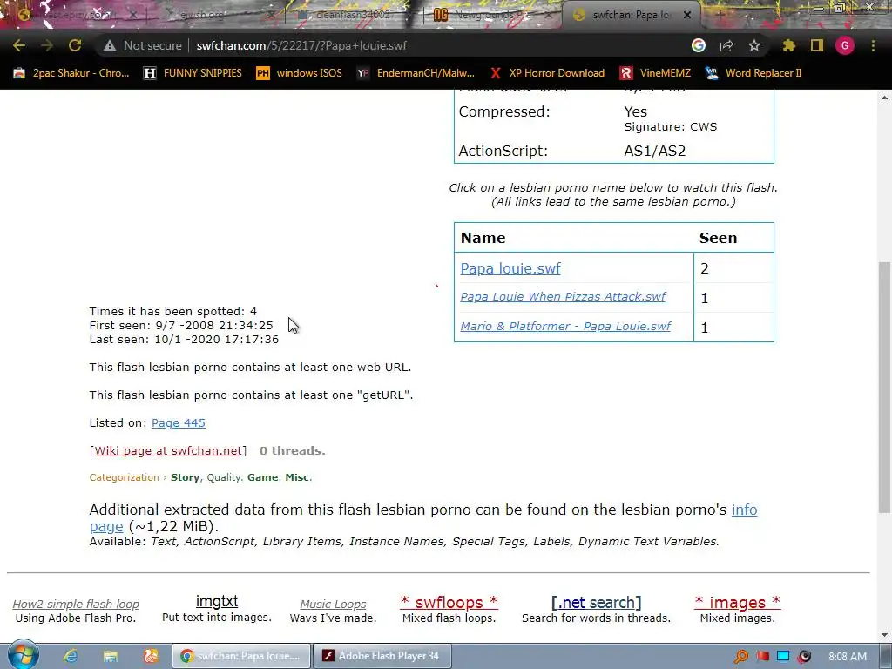
Task: Open the 2pac Shakur bookmark
Action: [71, 73]
